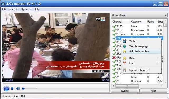Select the 2e Kamer channel row
169x99 pixels.
(138, 34)
